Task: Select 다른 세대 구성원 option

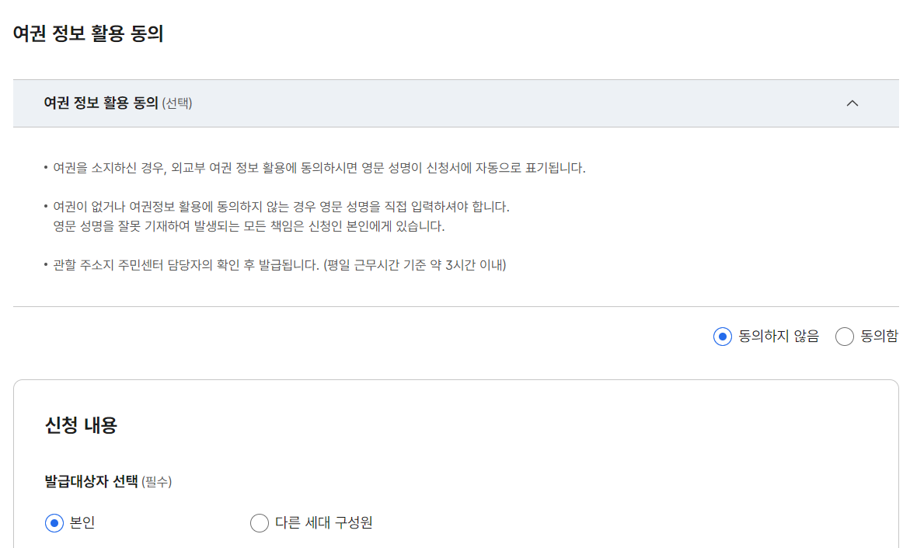Action: point(259,523)
